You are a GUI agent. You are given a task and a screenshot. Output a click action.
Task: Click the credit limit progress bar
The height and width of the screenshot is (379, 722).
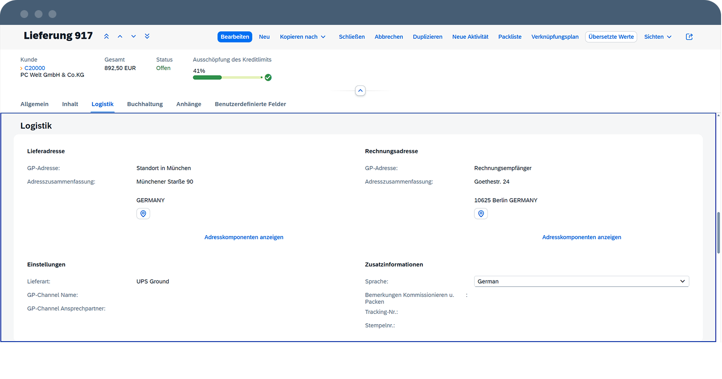click(x=227, y=77)
